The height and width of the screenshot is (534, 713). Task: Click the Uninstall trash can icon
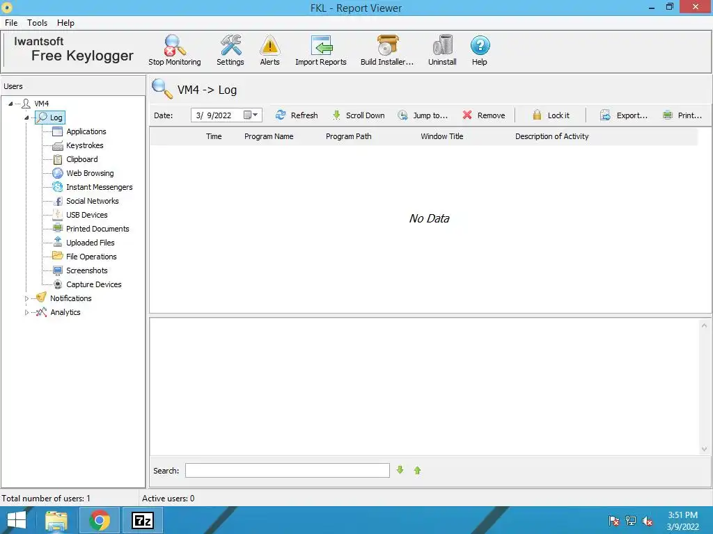tap(442, 50)
